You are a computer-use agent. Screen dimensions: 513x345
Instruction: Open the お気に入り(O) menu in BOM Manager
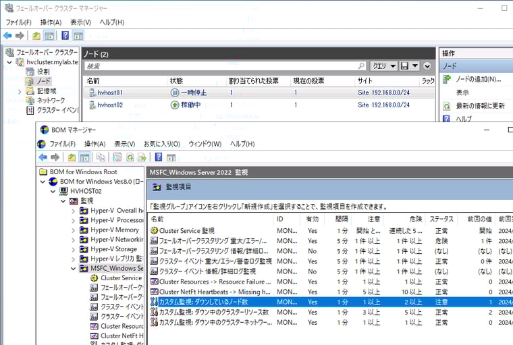click(162, 144)
